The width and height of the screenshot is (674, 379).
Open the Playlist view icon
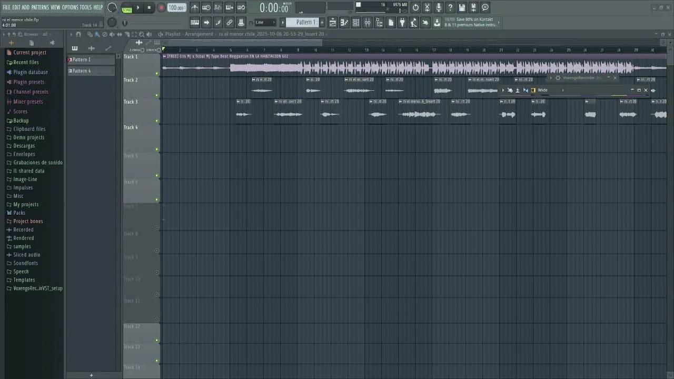[x=333, y=22]
